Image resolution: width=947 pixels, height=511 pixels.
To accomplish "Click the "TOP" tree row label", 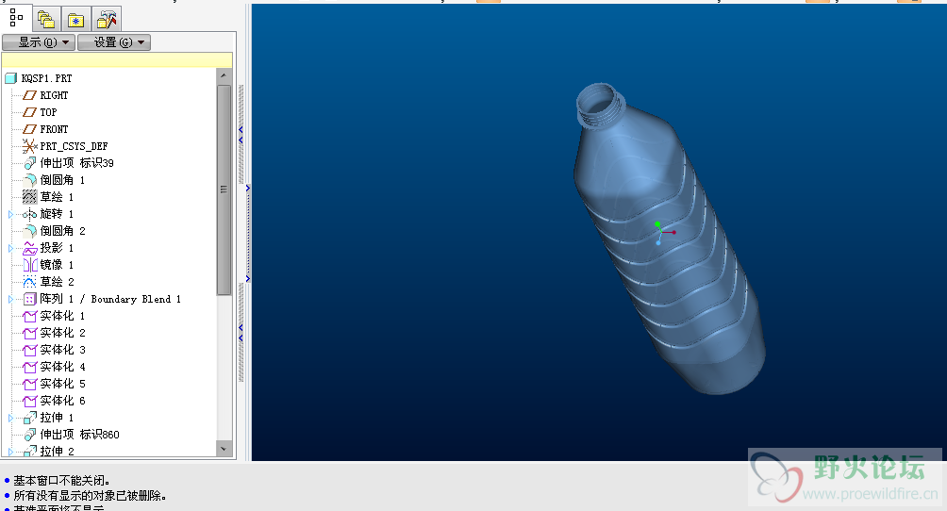I will (x=48, y=112).
